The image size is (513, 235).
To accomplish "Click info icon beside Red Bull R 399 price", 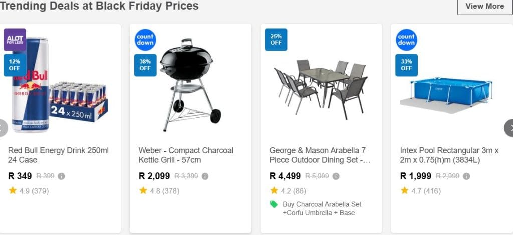I will click(61, 176).
